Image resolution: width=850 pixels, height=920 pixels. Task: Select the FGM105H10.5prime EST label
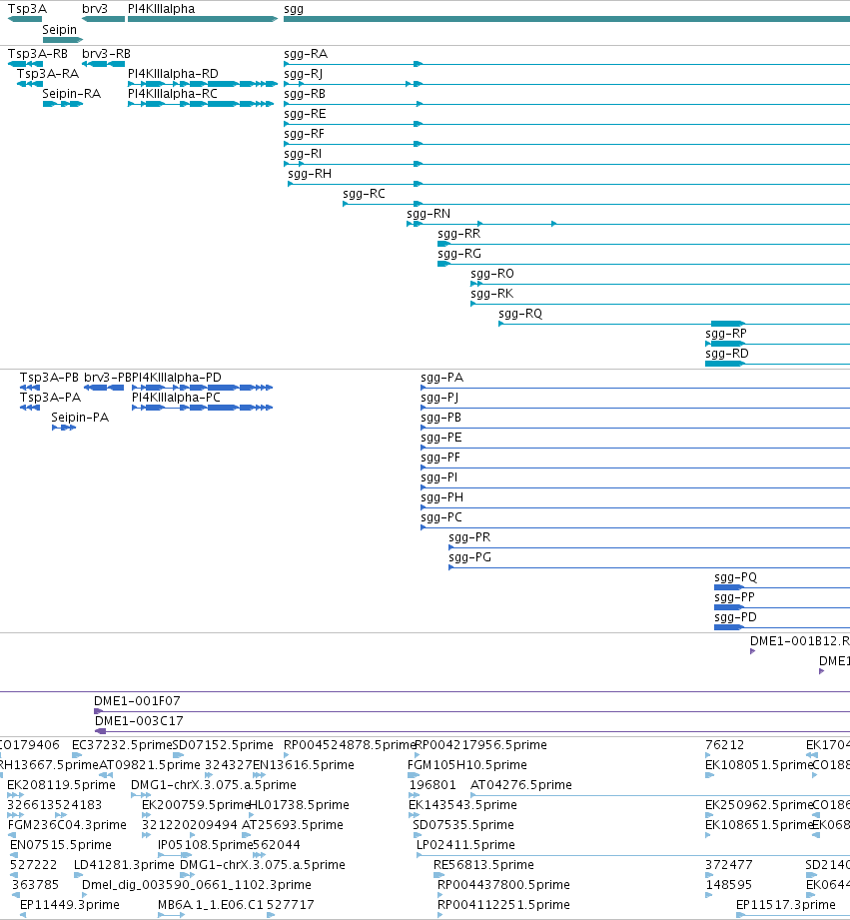(x=466, y=764)
